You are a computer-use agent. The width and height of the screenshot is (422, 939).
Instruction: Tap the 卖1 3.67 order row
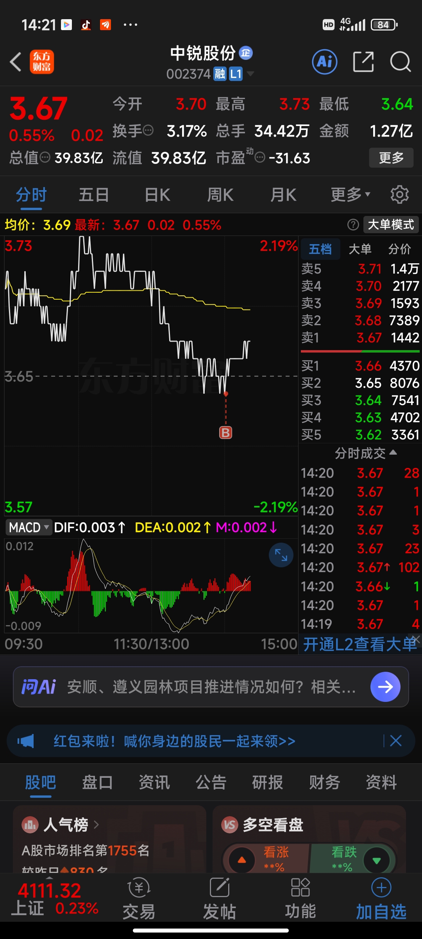click(x=360, y=337)
